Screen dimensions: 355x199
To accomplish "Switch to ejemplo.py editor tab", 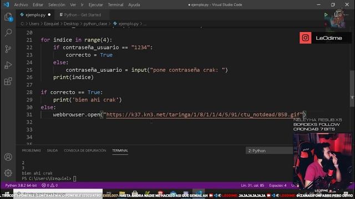I will tap(35, 15).
